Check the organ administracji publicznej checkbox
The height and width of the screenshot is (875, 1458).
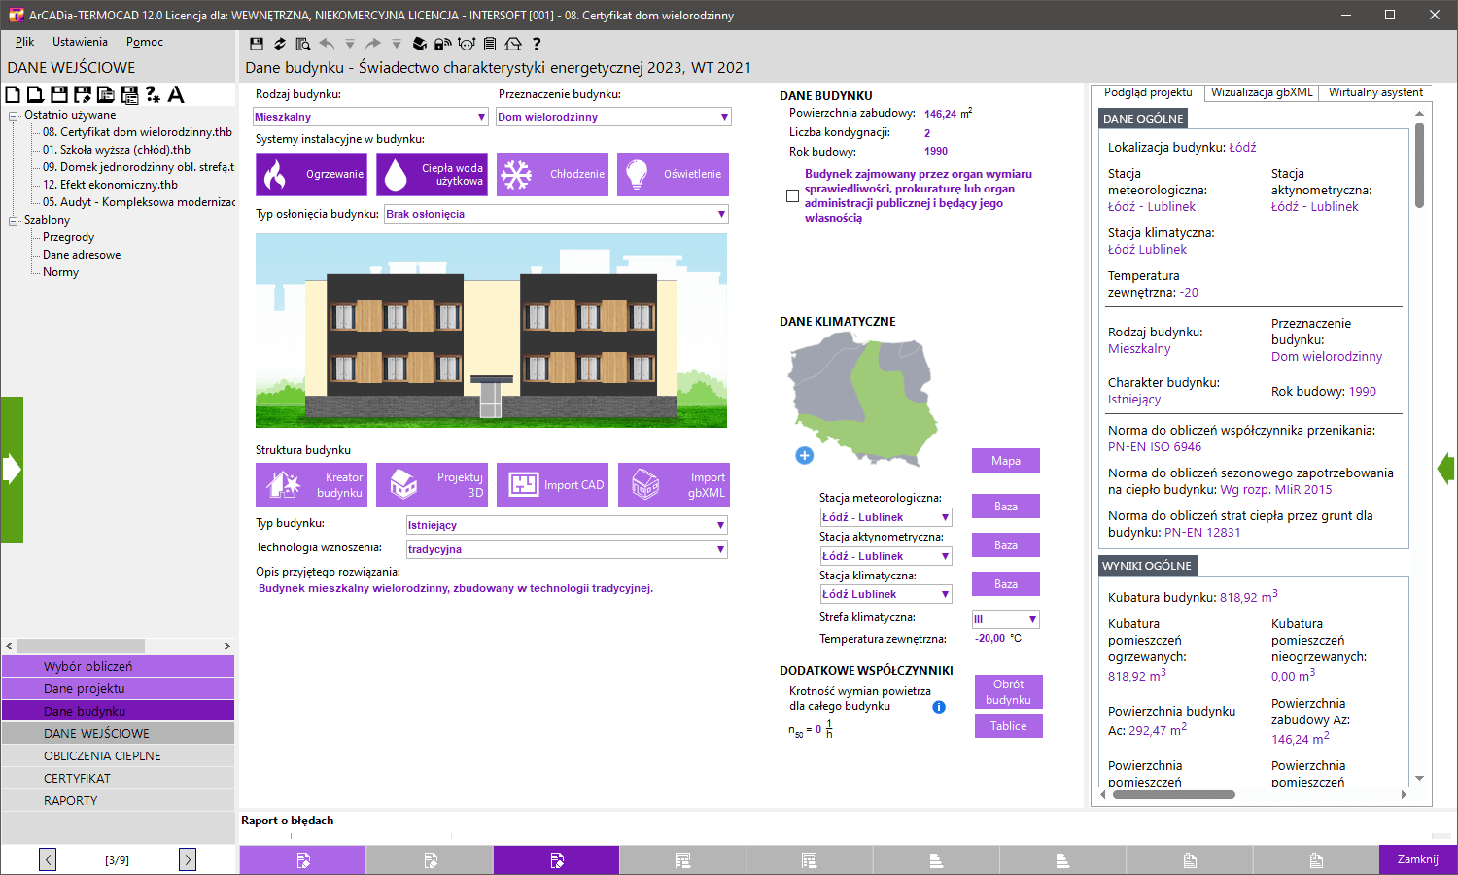click(792, 194)
